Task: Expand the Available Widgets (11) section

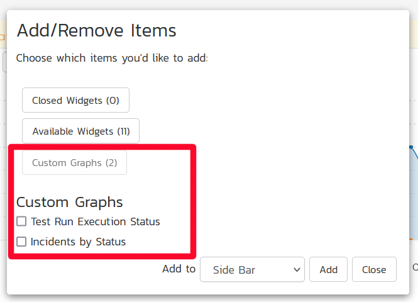Action: click(x=80, y=131)
